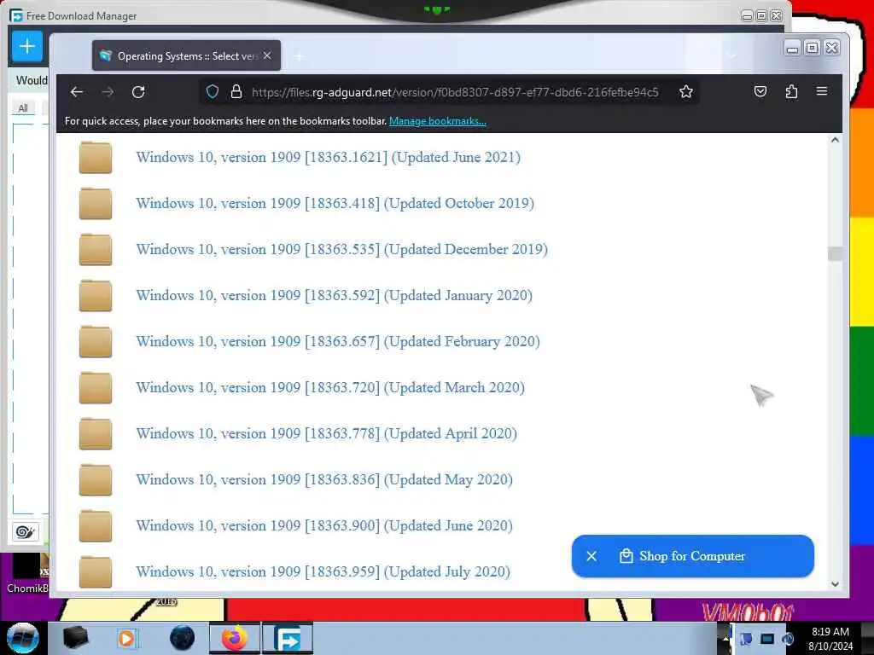This screenshot has width=874, height=655.
Task: Click the Firefox forward arrow
Action: [108, 92]
